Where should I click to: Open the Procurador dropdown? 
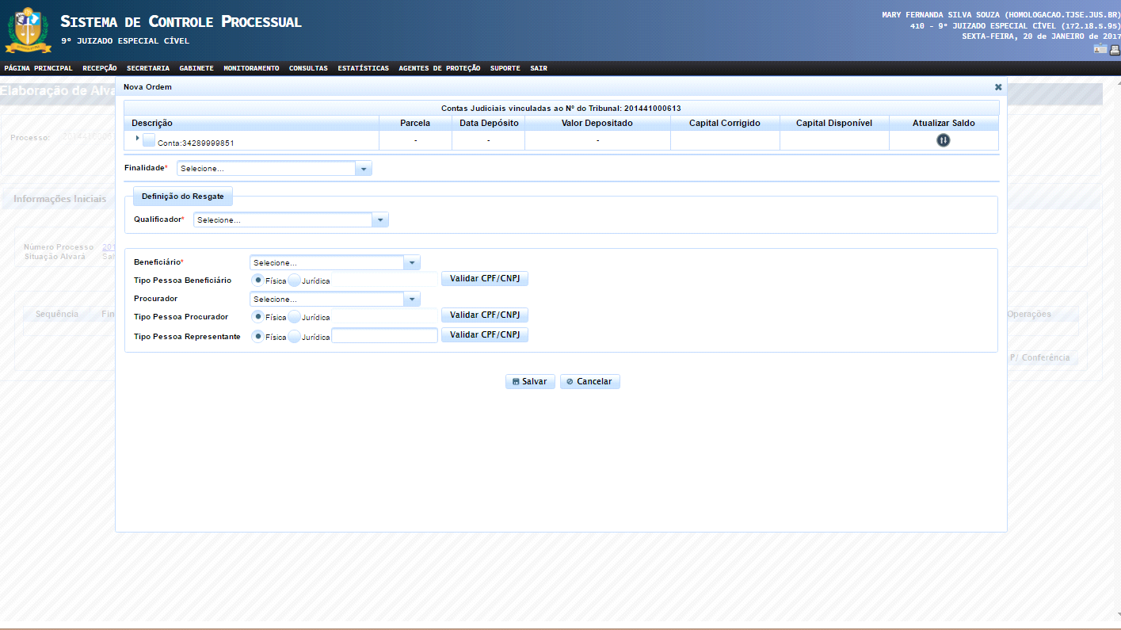(x=412, y=299)
